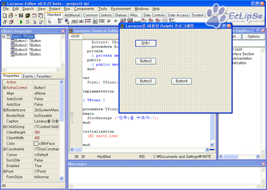
Task: Open the Environment menu
Action: pos(121,9)
